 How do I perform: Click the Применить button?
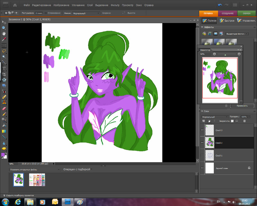coord(242,106)
